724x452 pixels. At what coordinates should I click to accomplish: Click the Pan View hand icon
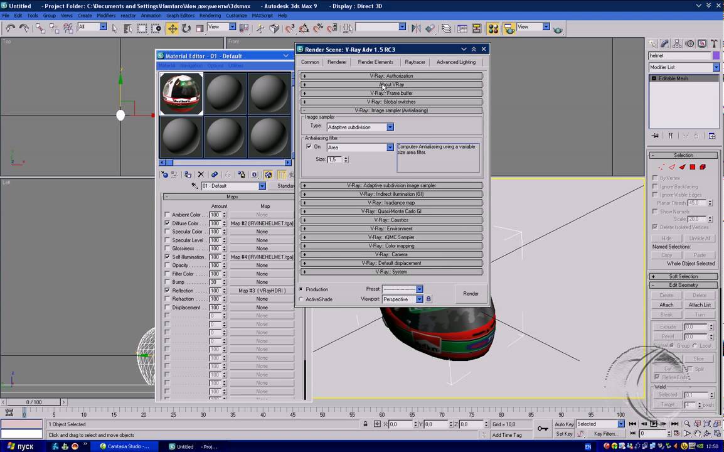[697, 434]
